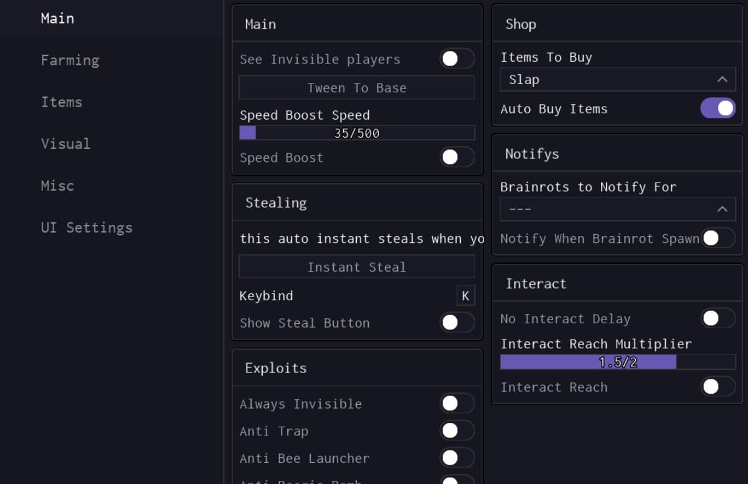Screen dimensions: 748x484
Task: Enable Notify When Brainrot Spawn
Action: coord(717,238)
